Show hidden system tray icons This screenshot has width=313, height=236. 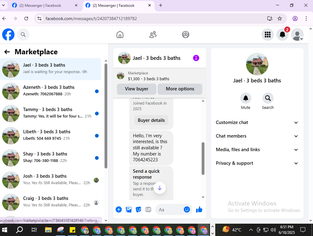(x=251, y=230)
